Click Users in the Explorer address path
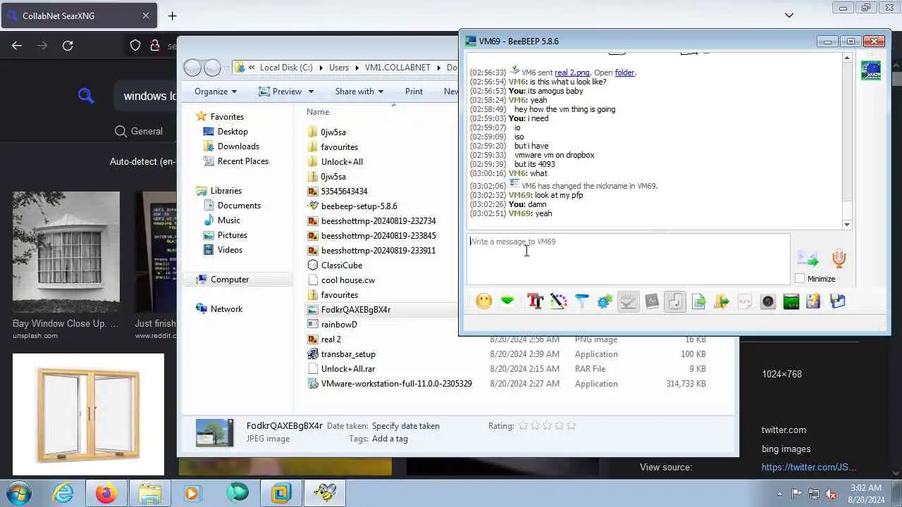This screenshot has height=507, width=902. click(x=339, y=68)
